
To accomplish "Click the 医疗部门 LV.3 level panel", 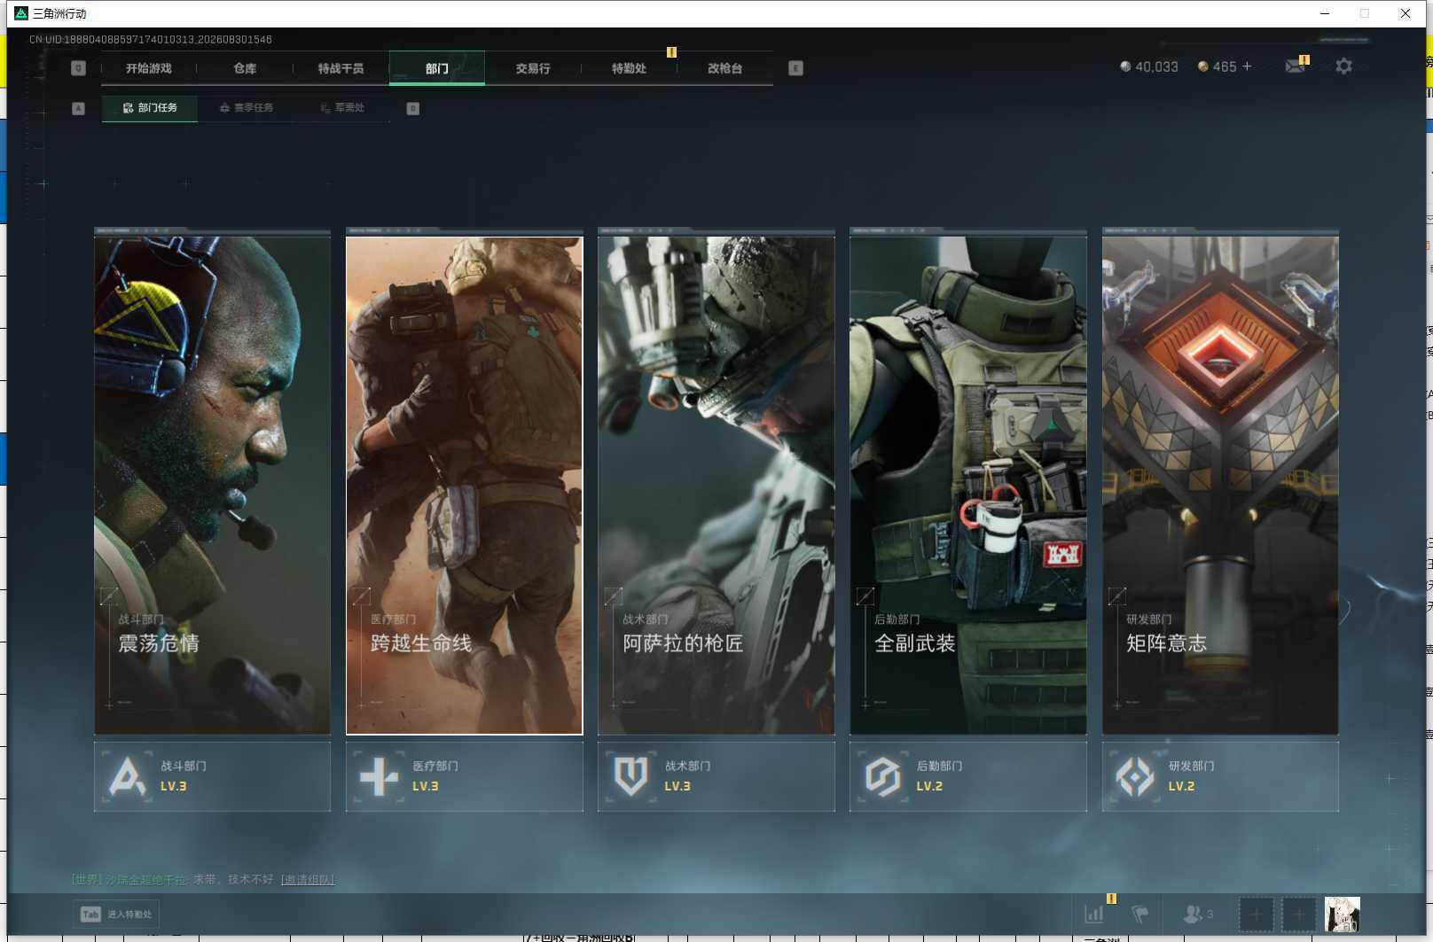I will [x=464, y=776].
